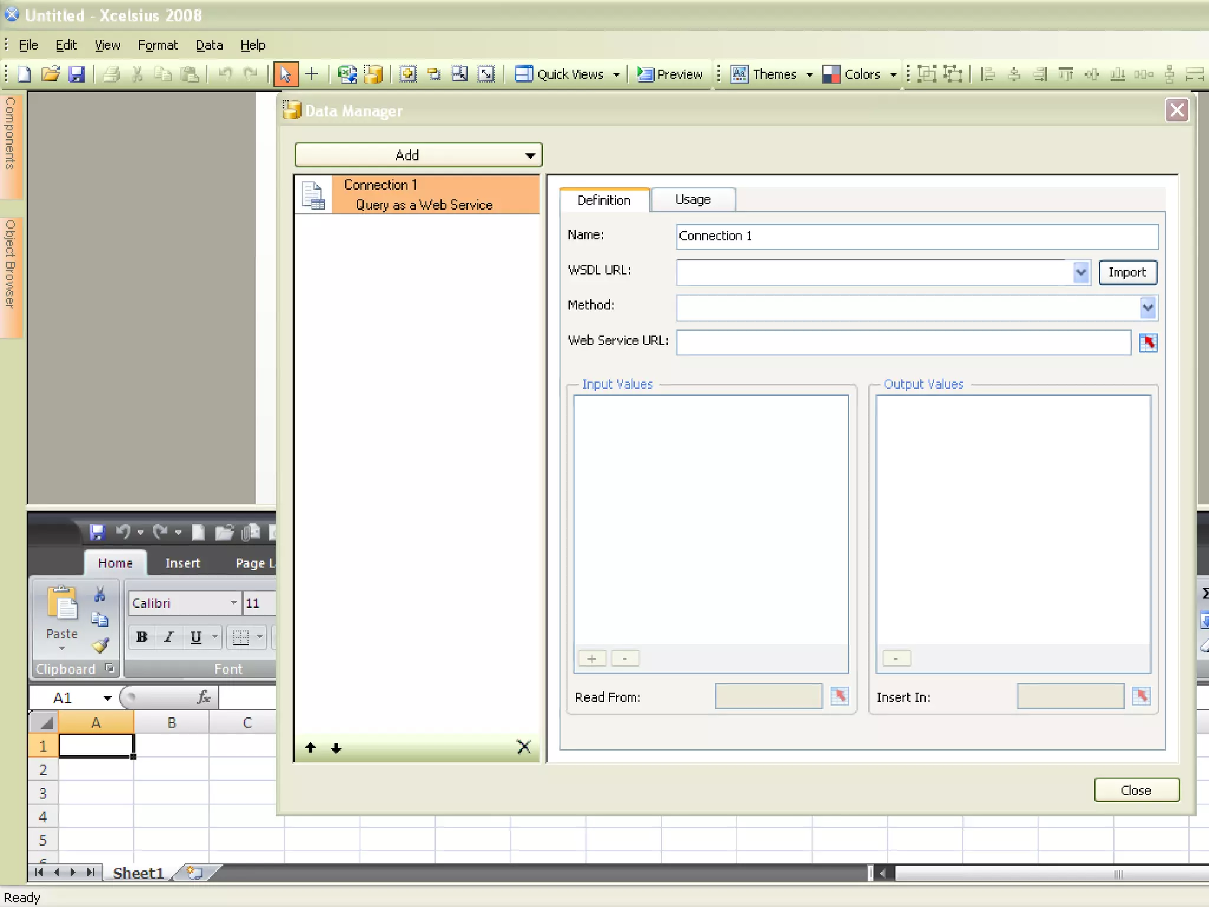Delete connection with the X icon
1209x907 pixels.
[524, 747]
